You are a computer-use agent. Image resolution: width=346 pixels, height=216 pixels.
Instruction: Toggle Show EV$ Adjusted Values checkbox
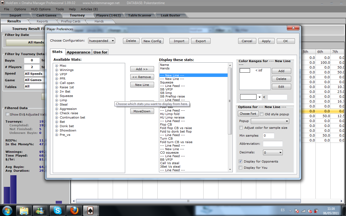pyautogui.click(x=7, y=114)
